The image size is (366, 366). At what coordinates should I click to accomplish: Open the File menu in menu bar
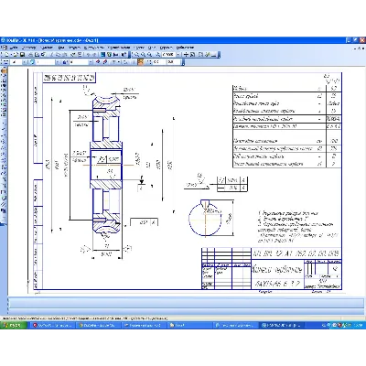[x=14, y=48]
